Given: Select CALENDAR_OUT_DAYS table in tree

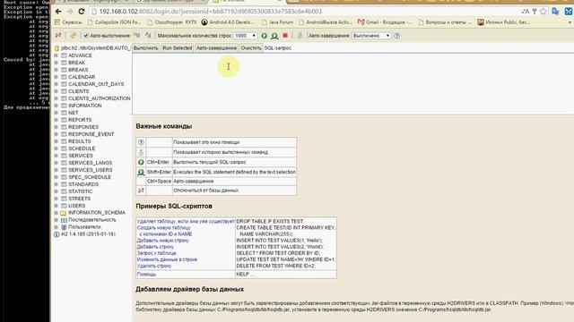Looking at the screenshot, I should coord(96,84).
